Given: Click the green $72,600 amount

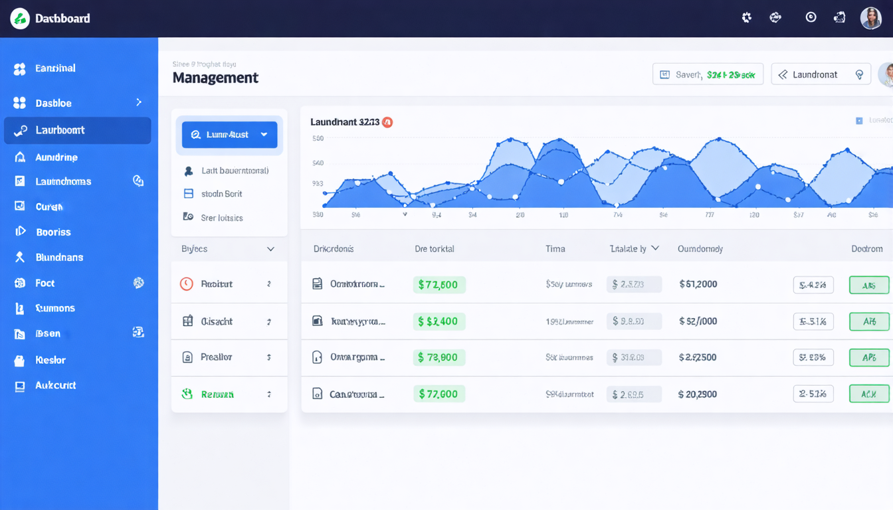Looking at the screenshot, I should (x=439, y=284).
